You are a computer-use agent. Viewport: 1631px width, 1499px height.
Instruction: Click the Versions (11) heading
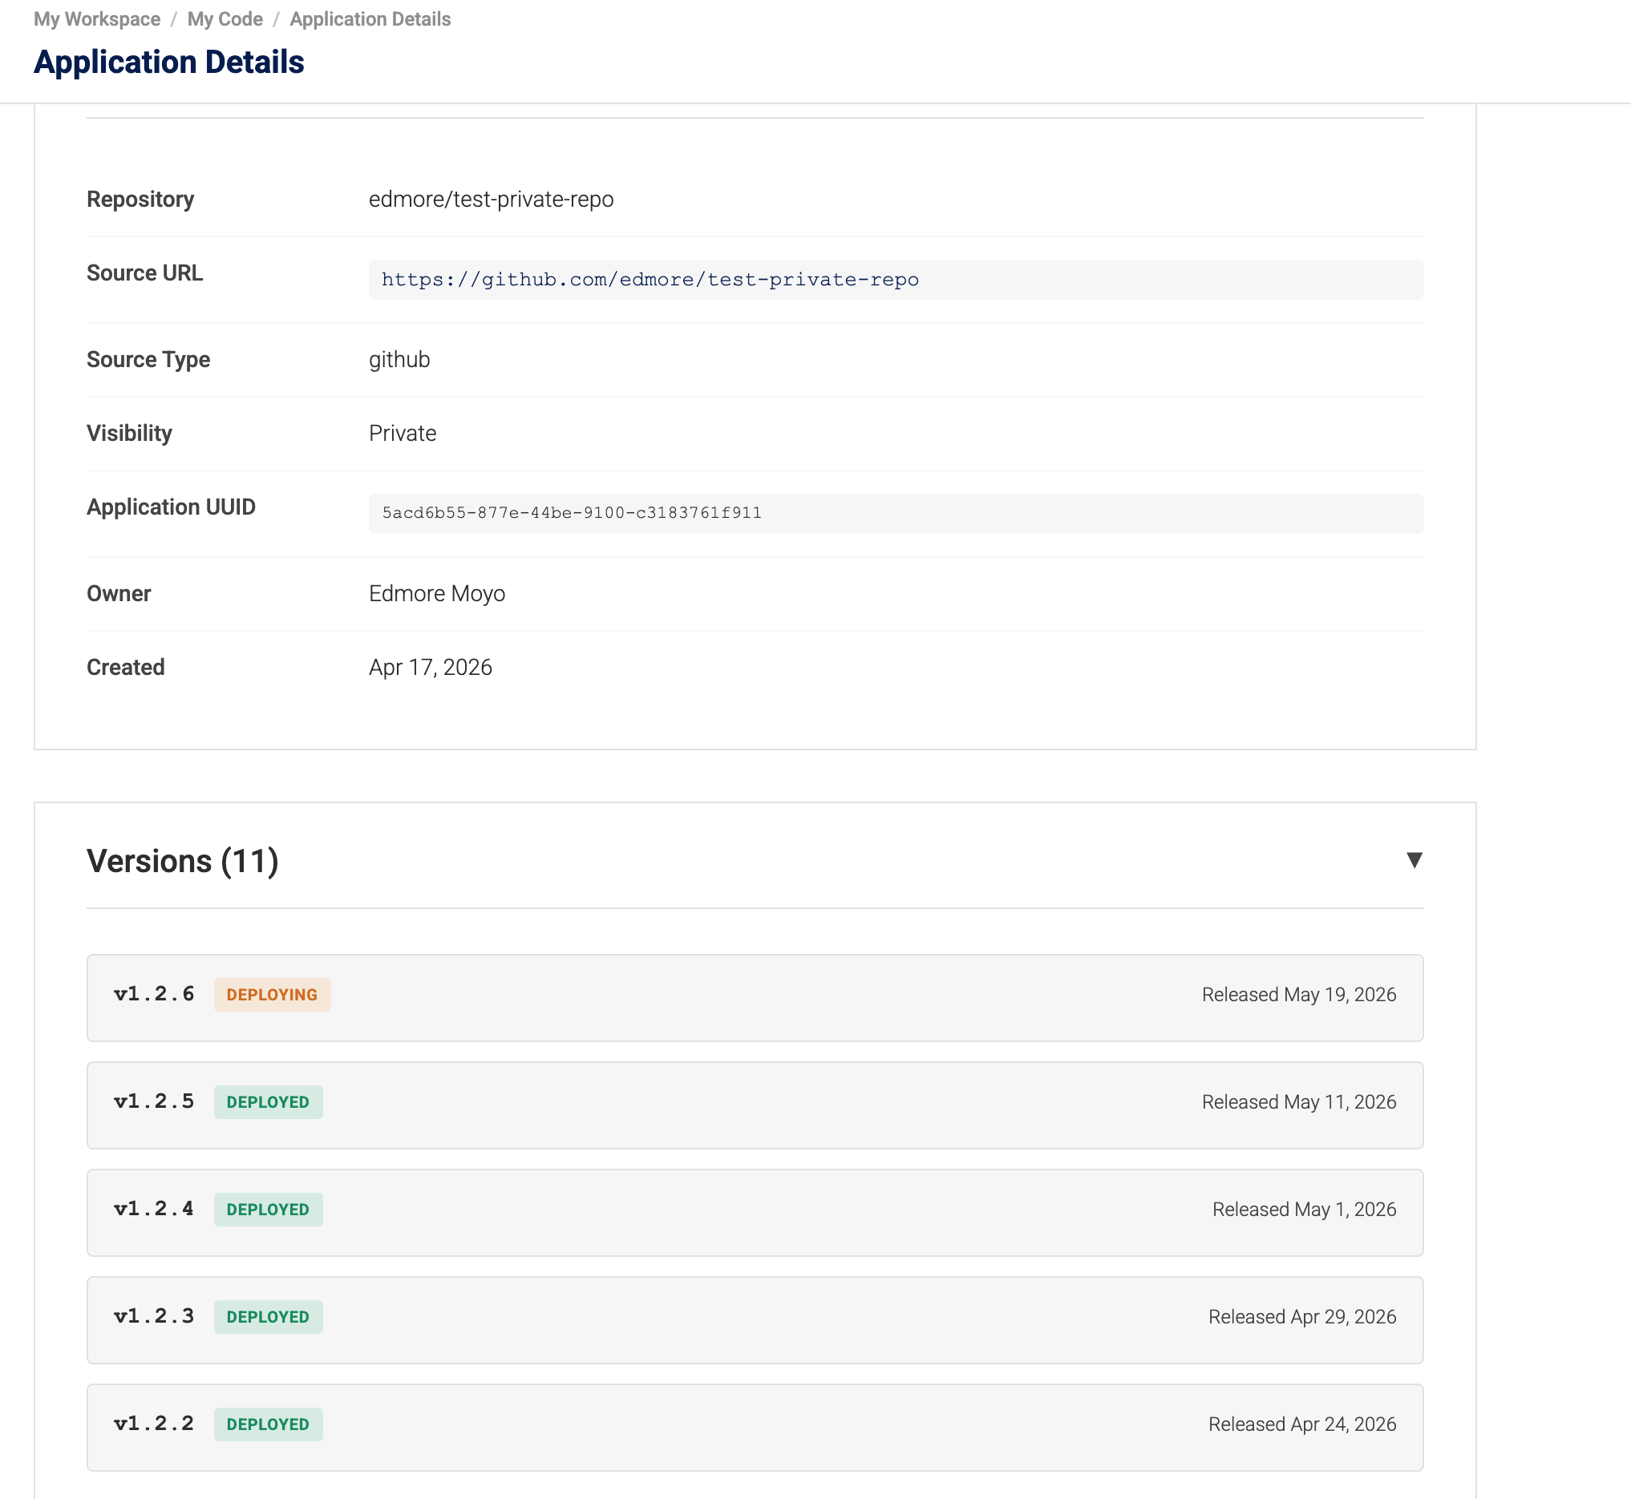[183, 861]
